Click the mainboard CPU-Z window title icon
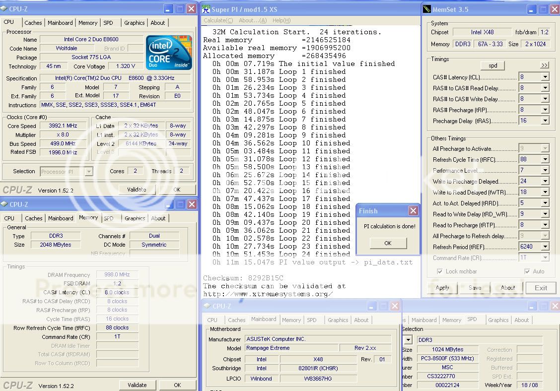560x391 pixels. 207,306
